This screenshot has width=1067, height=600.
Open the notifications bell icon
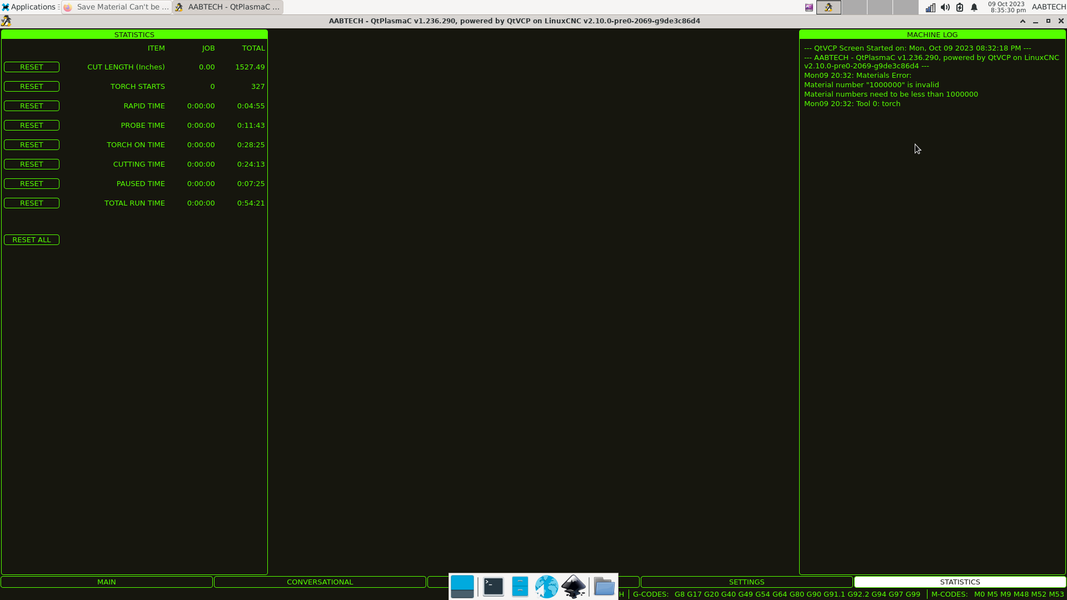coord(974,7)
